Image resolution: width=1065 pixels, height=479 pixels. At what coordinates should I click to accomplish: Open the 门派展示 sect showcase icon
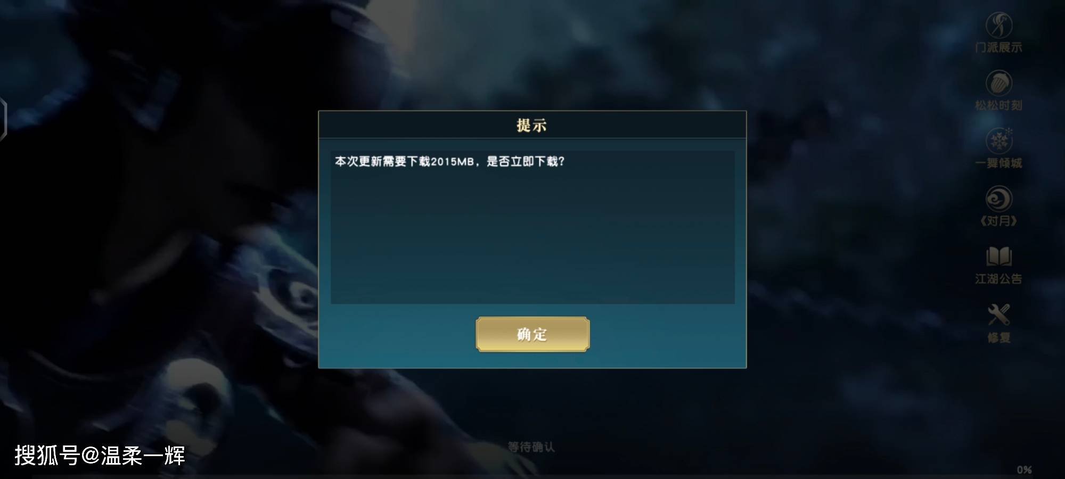tap(998, 24)
